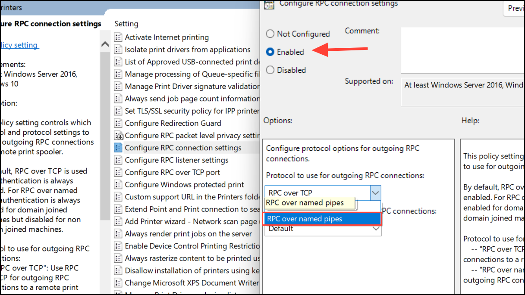Click the policy dialog title bar icon
Screen dimensions: 525x295
(x=269, y=5)
